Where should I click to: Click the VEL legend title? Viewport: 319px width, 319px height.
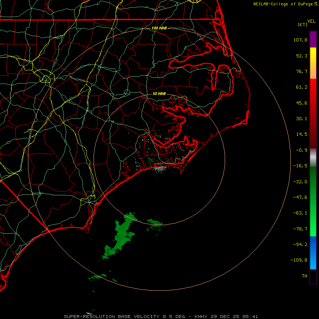point(311,21)
